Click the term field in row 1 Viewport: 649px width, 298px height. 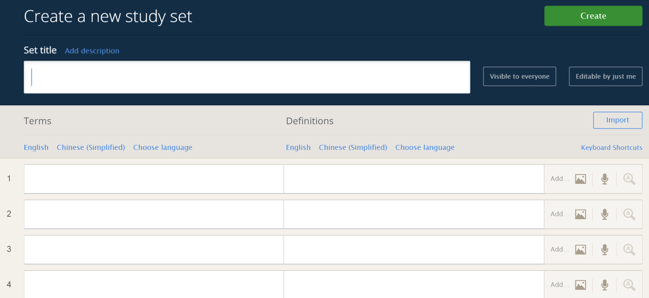pos(154,179)
